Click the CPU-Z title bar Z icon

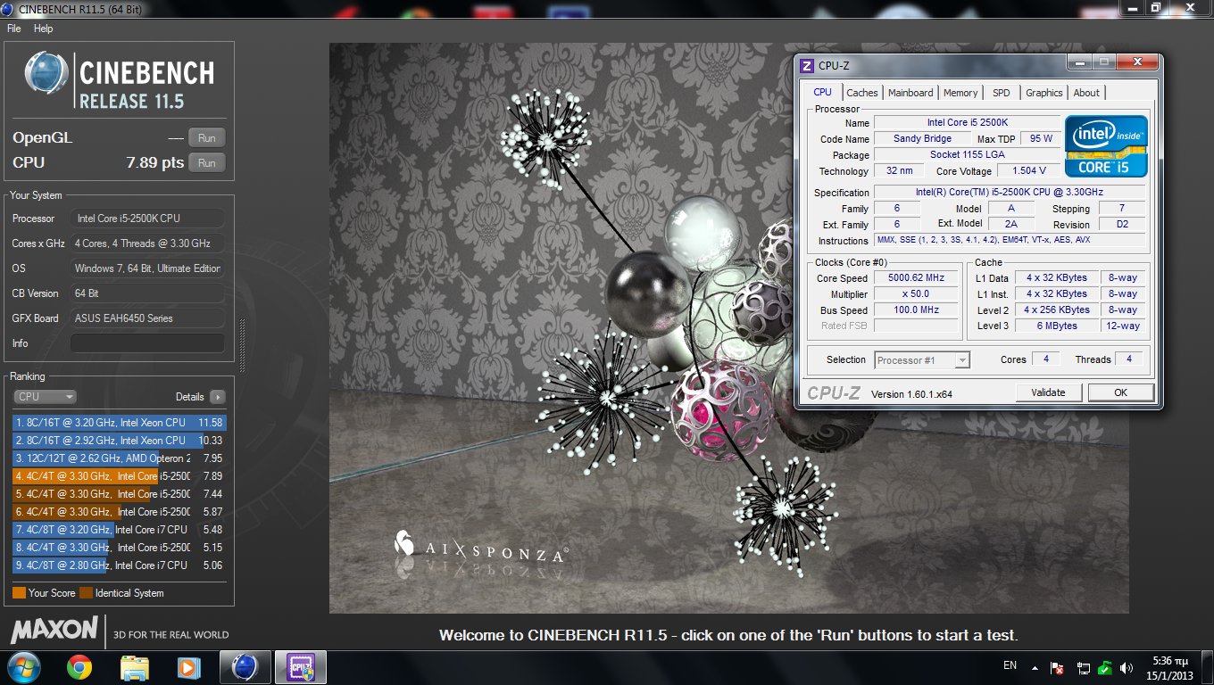[x=807, y=66]
